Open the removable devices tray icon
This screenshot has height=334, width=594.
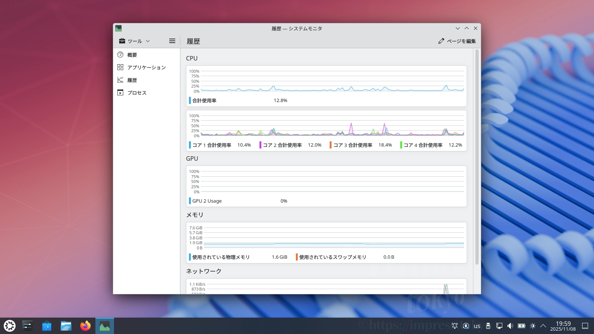click(x=488, y=326)
